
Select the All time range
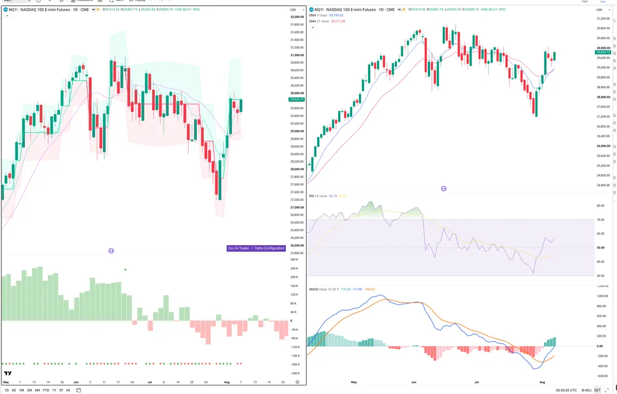click(x=68, y=390)
